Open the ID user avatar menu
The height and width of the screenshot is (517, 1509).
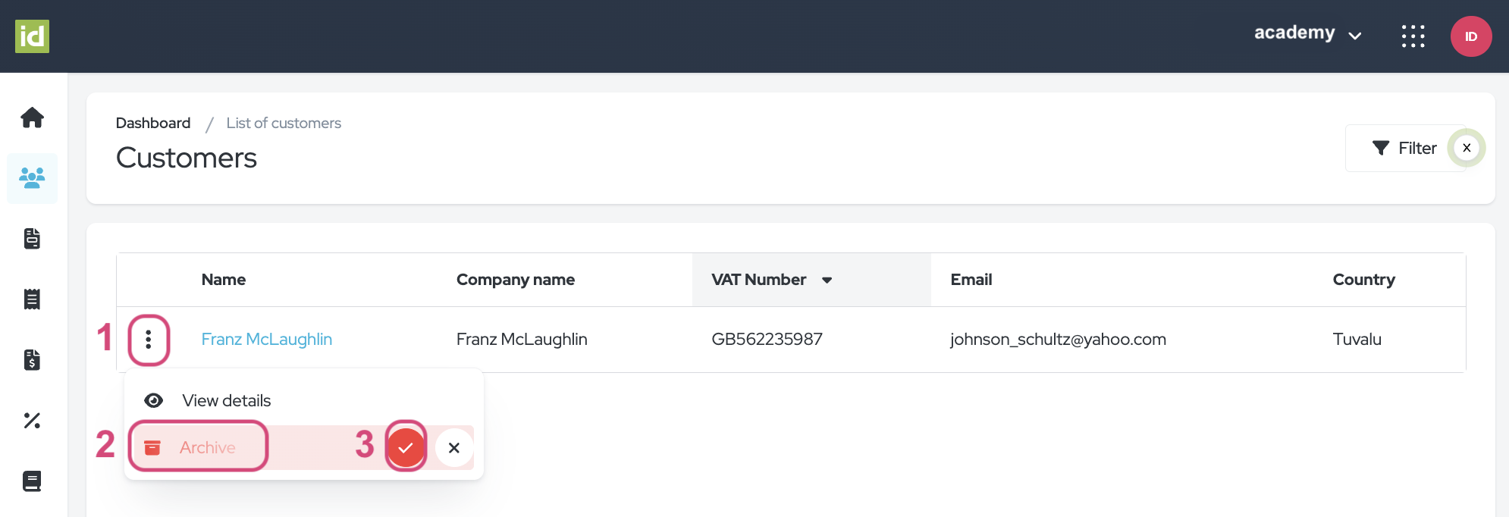coord(1470,36)
